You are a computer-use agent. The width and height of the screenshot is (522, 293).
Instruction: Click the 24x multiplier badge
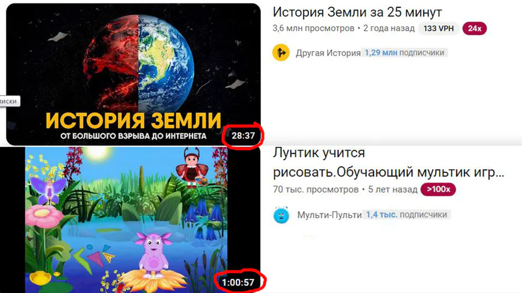pyautogui.click(x=474, y=28)
